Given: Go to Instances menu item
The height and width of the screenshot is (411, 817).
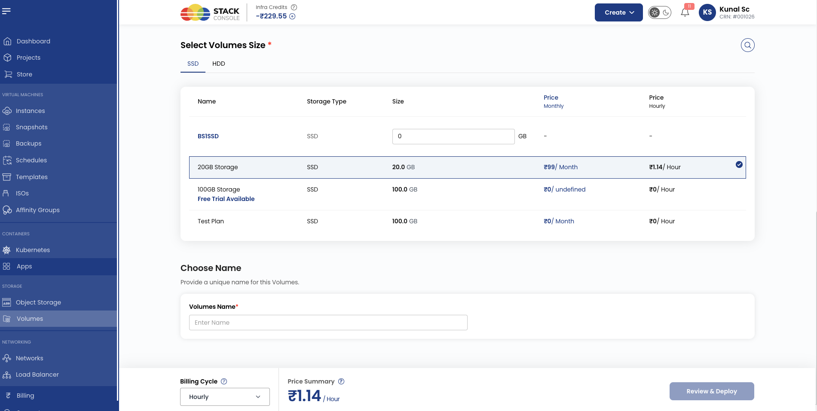Looking at the screenshot, I should 30,111.
